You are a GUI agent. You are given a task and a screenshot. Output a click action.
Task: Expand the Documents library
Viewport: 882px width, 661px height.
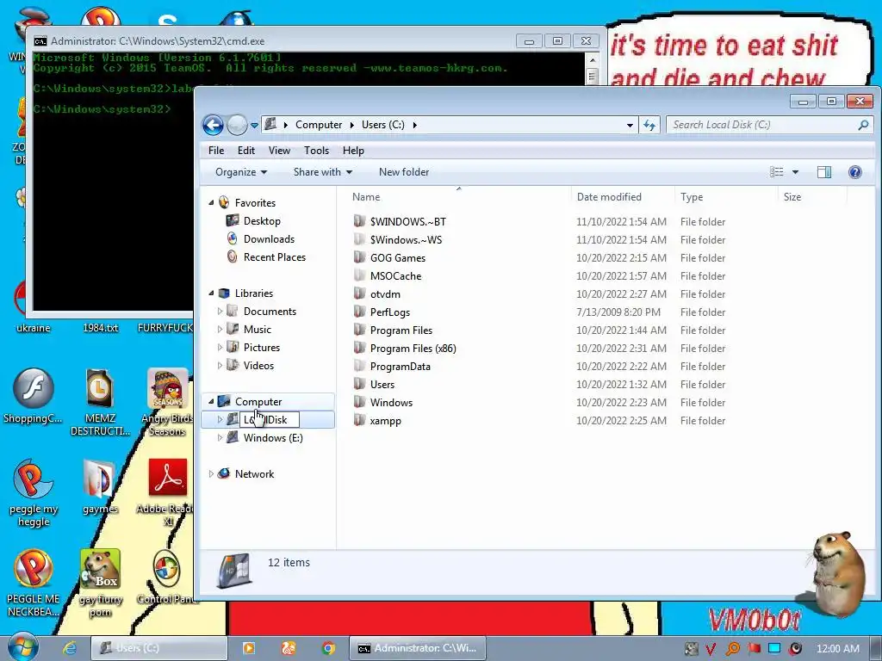pyautogui.click(x=220, y=311)
